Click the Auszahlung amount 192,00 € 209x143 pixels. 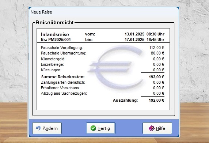[156, 100]
